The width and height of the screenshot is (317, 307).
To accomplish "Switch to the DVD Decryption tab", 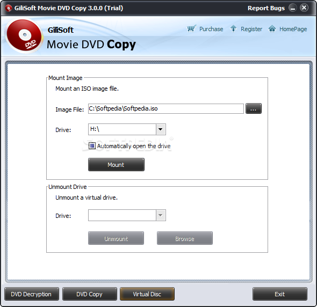I will (32, 294).
